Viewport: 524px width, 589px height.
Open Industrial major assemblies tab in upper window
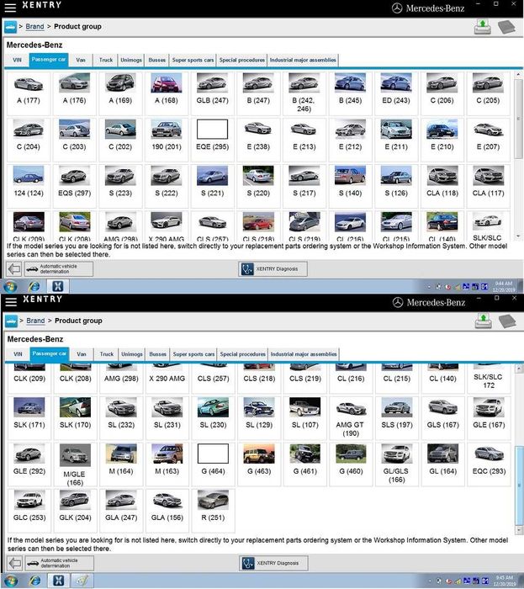(303, 60)
